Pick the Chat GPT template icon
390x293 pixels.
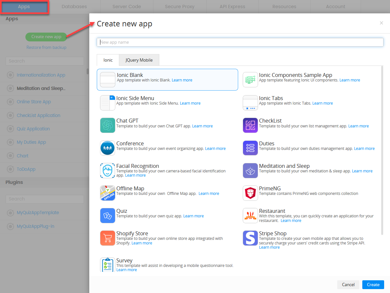(x=108, y=125)
